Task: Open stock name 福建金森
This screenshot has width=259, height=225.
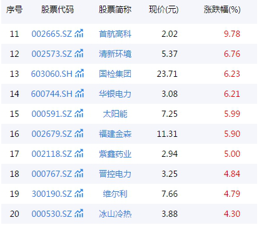Action: (115, 134)
